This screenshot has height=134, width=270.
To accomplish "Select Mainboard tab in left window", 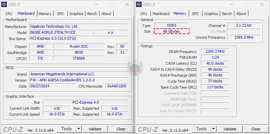I will [26, 13].
